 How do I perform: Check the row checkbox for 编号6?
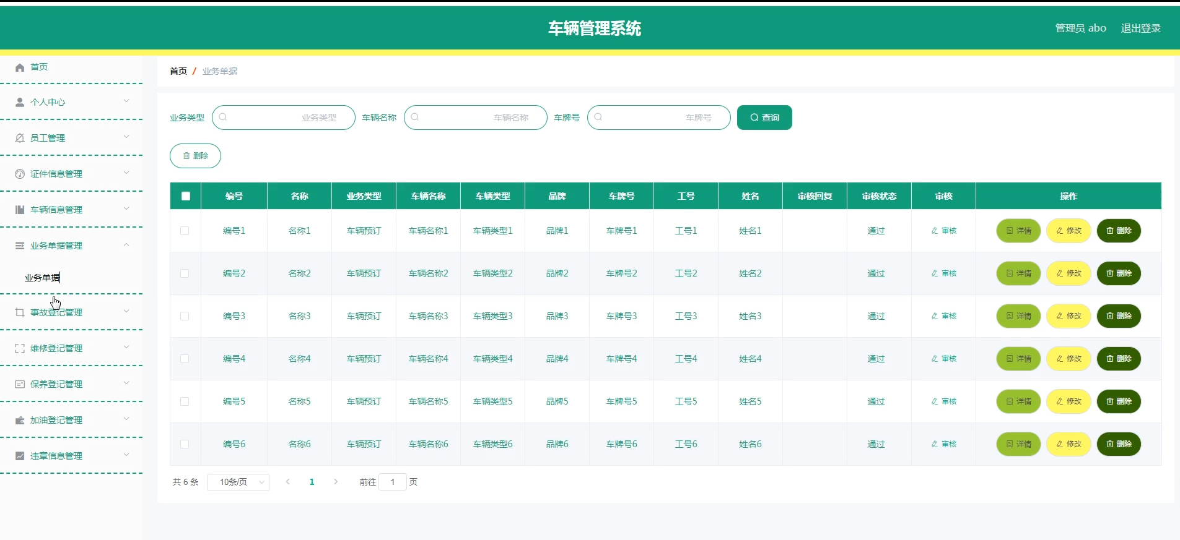[x=185, y=444]
